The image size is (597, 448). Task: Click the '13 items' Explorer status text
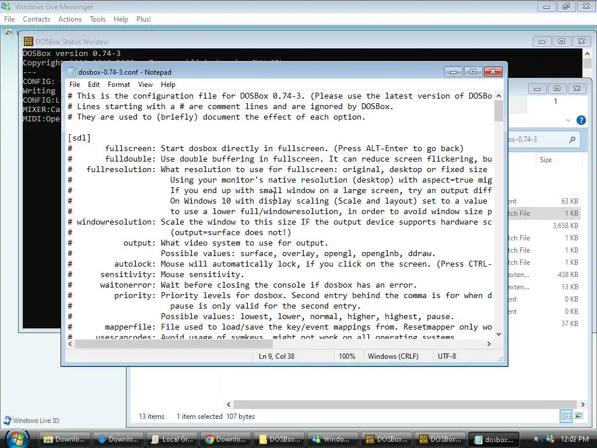152,416
